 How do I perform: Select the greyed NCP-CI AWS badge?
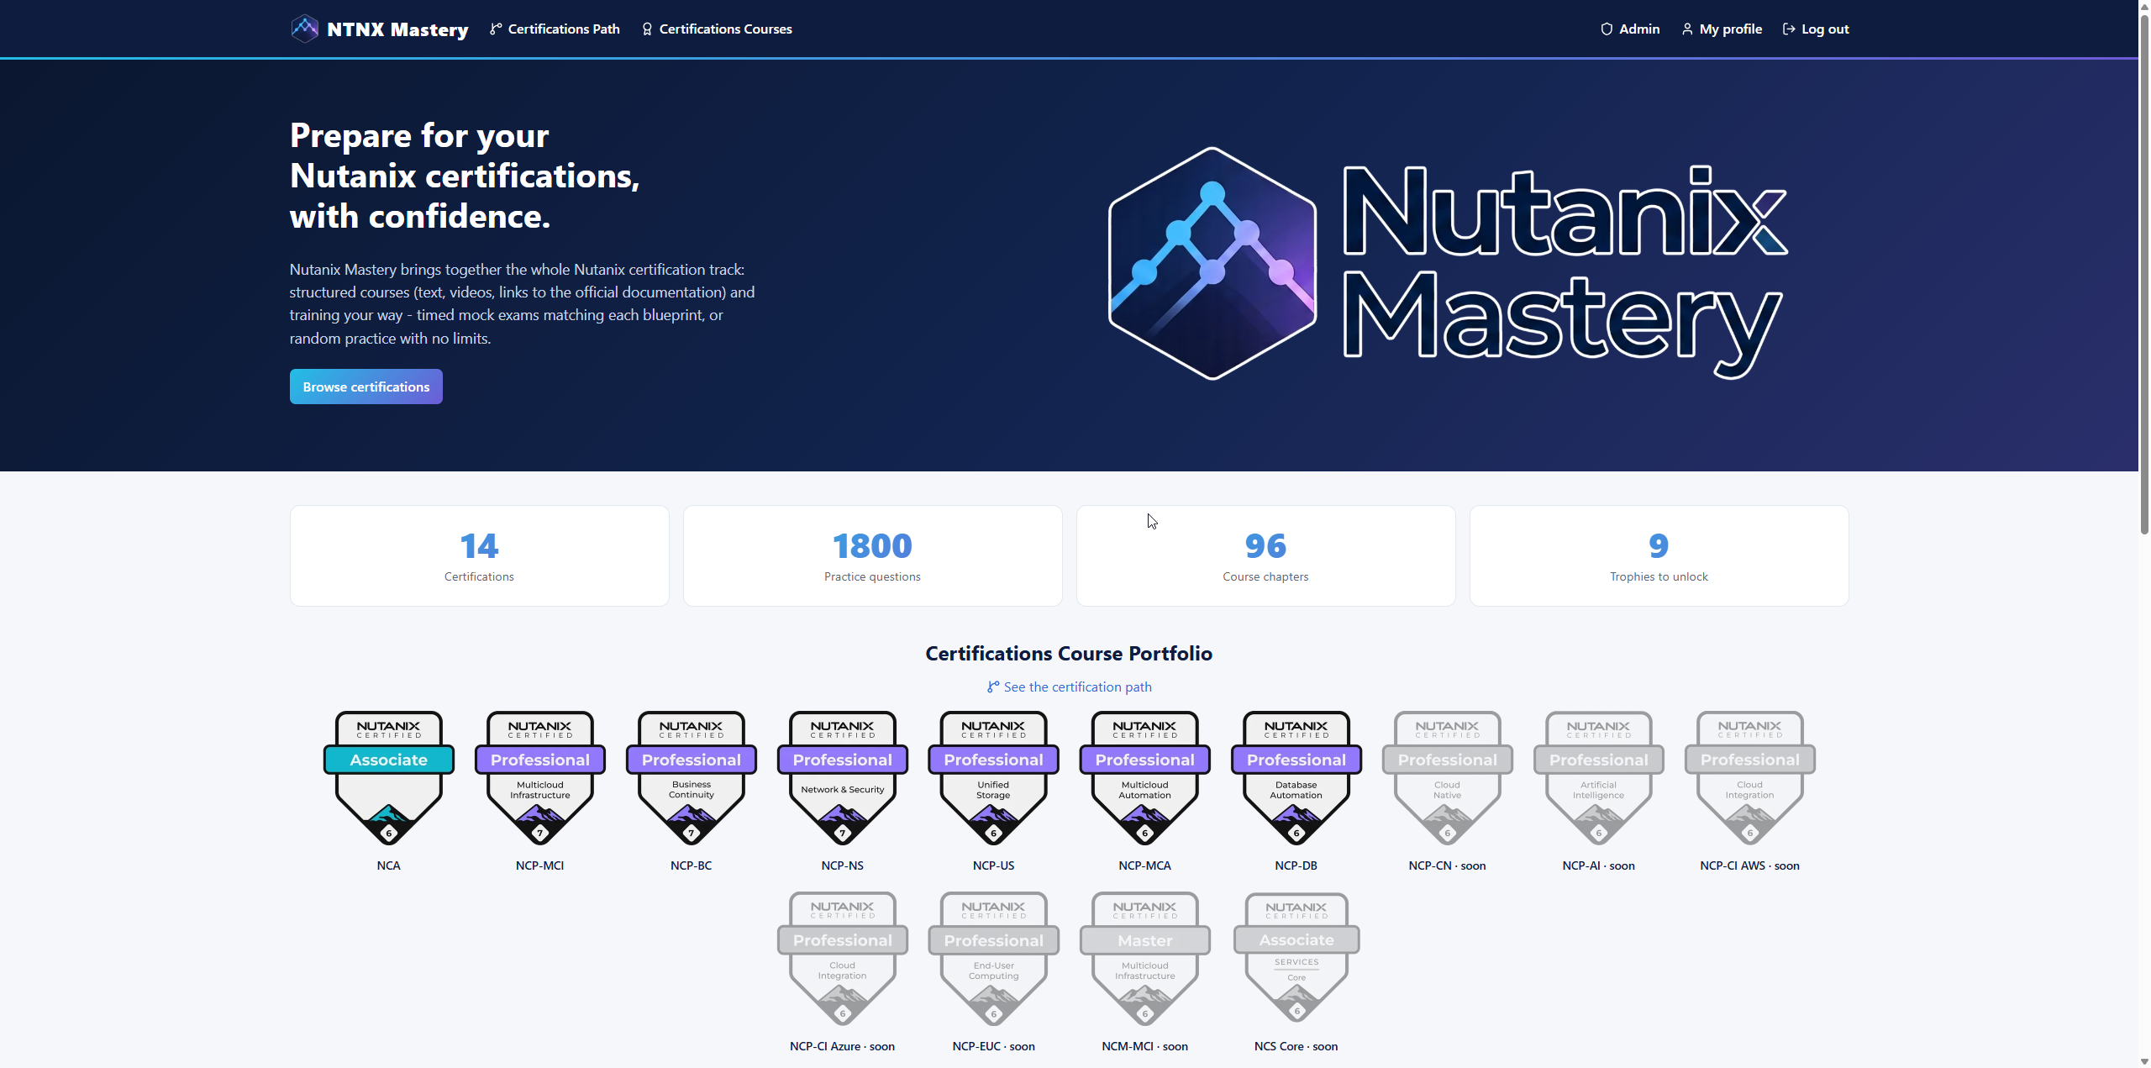pos(1750,778)
